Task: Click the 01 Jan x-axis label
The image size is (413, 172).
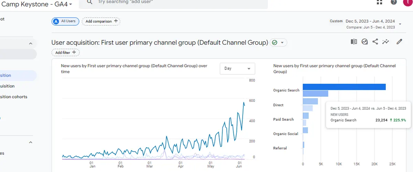Action: pos(92,164)
